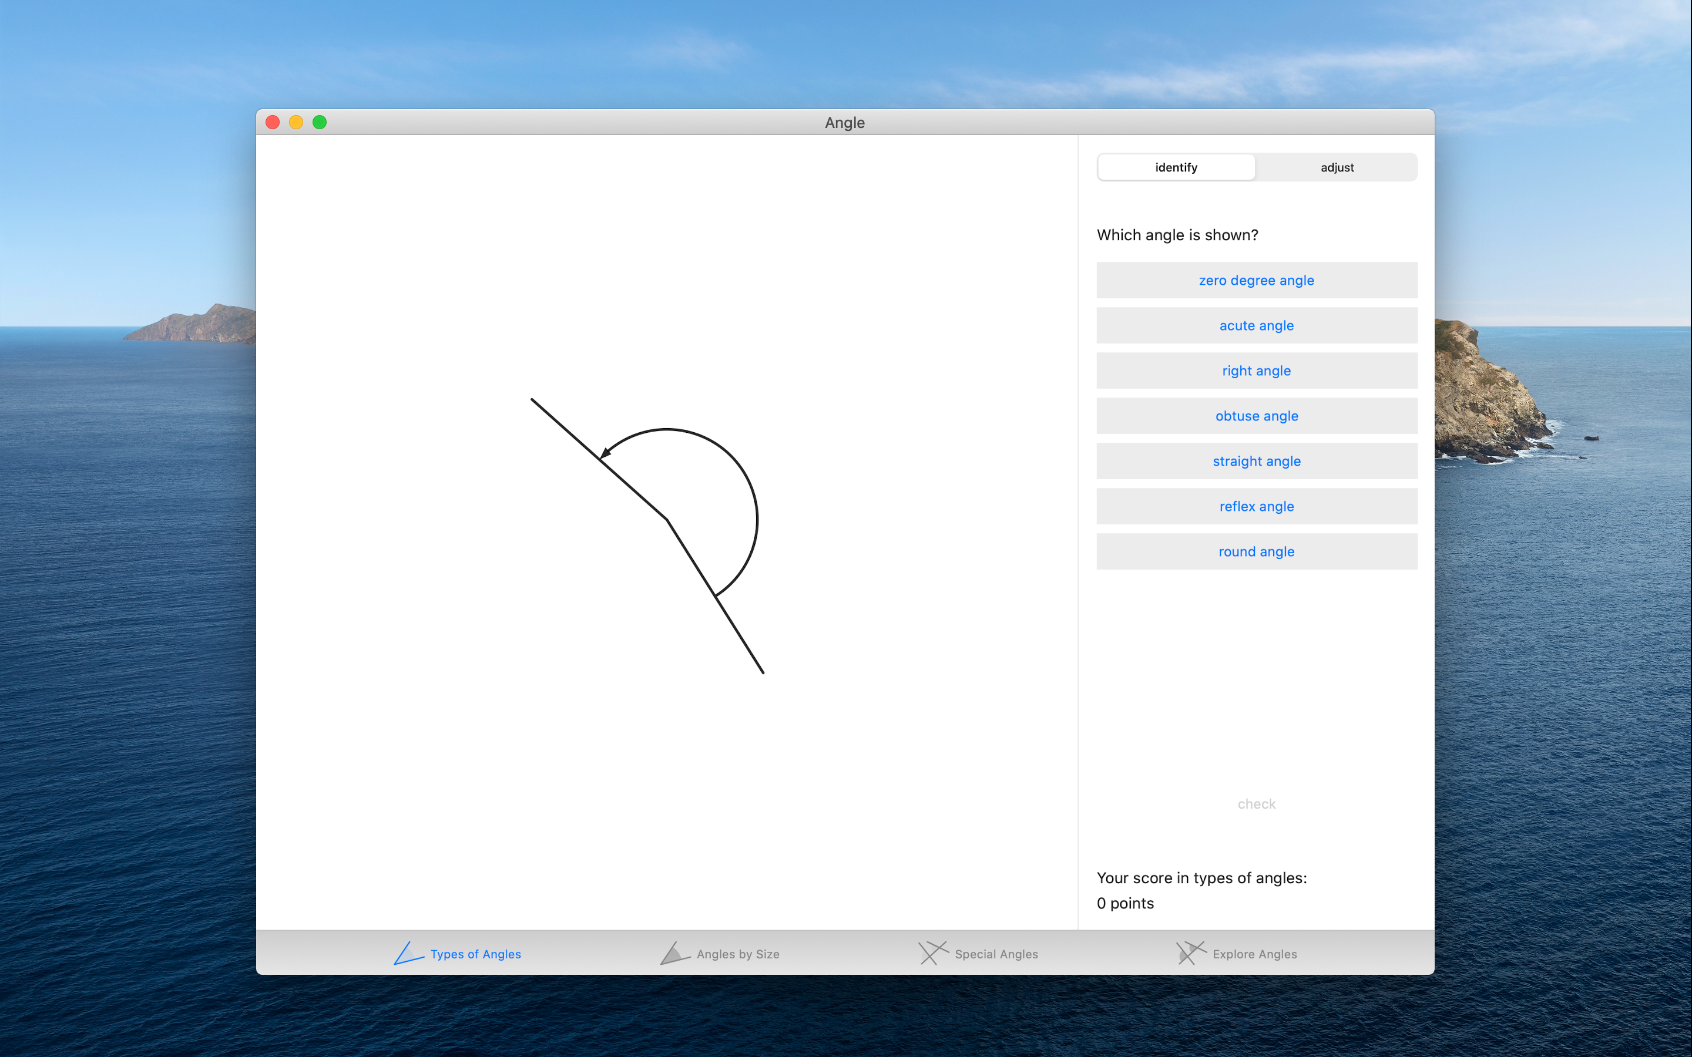This screenshot has height=1057, width=1692.
Task: Select the straight angle answer
Action: [x=1257, y=462]
